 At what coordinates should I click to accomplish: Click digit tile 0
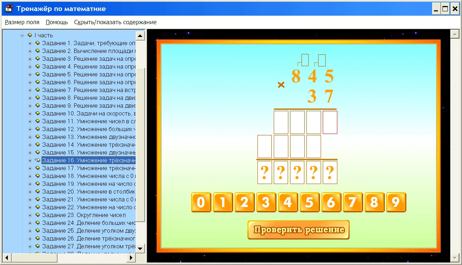[201, 202]
